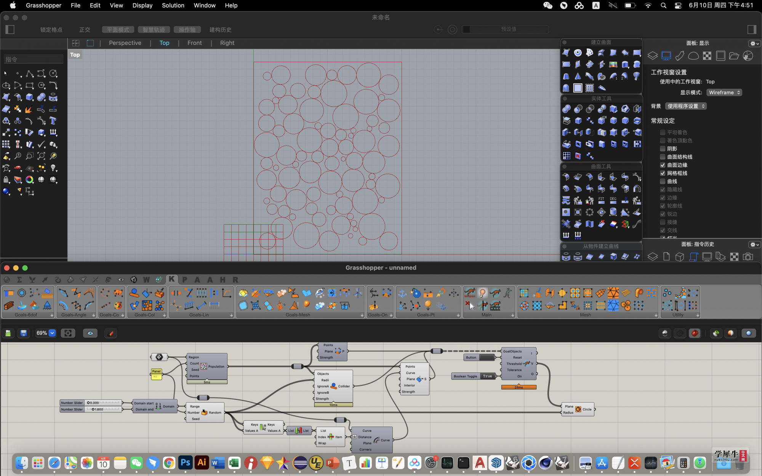Open the Layers panel icon in Rhino display panel
Screen dimensions: 762x476
click(x=652, y=56)
